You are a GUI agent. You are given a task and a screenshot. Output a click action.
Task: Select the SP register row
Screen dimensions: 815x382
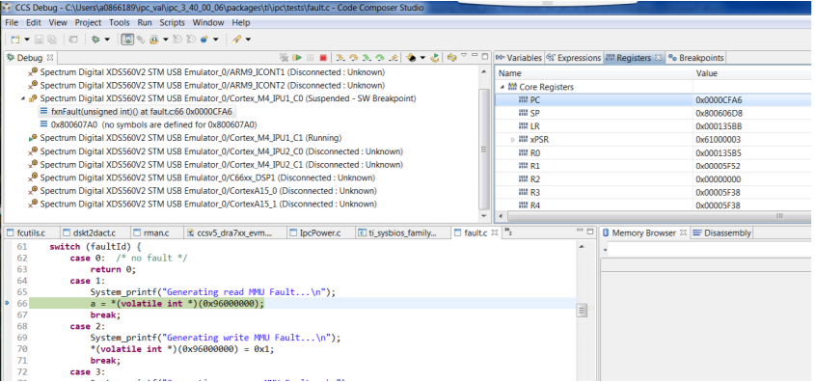tap(653, 113)
